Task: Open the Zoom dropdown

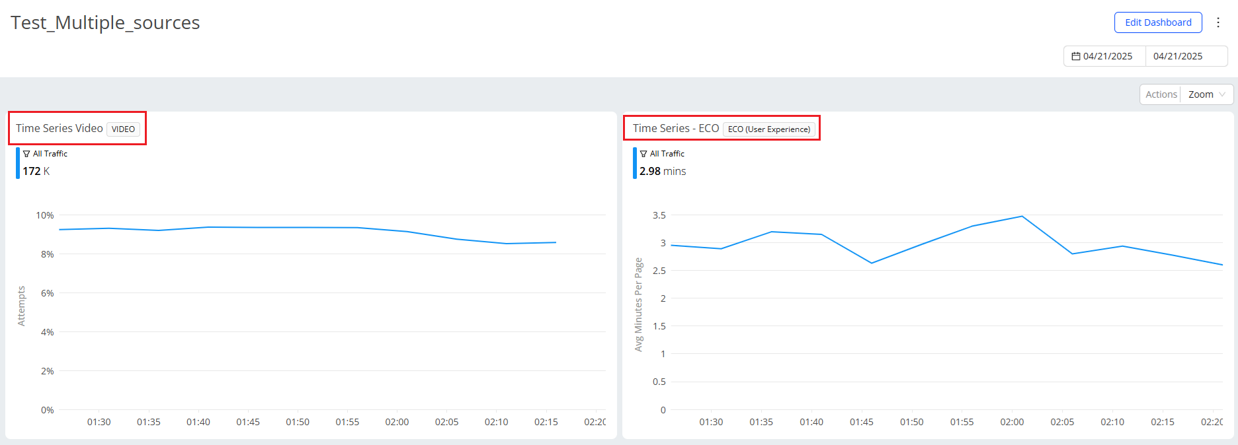Action: coord(1206,94)
